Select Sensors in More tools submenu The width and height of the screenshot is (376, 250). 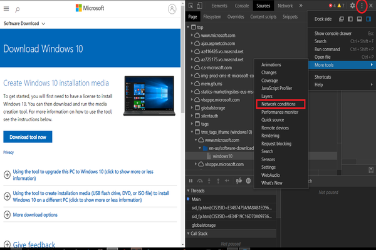[x=268, y=159]
